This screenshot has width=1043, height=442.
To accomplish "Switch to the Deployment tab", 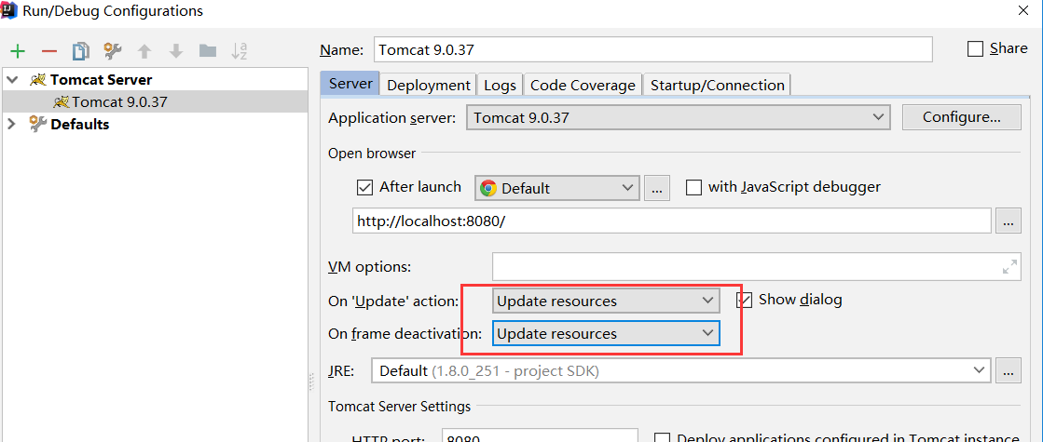I will click(x=429, y=85).
